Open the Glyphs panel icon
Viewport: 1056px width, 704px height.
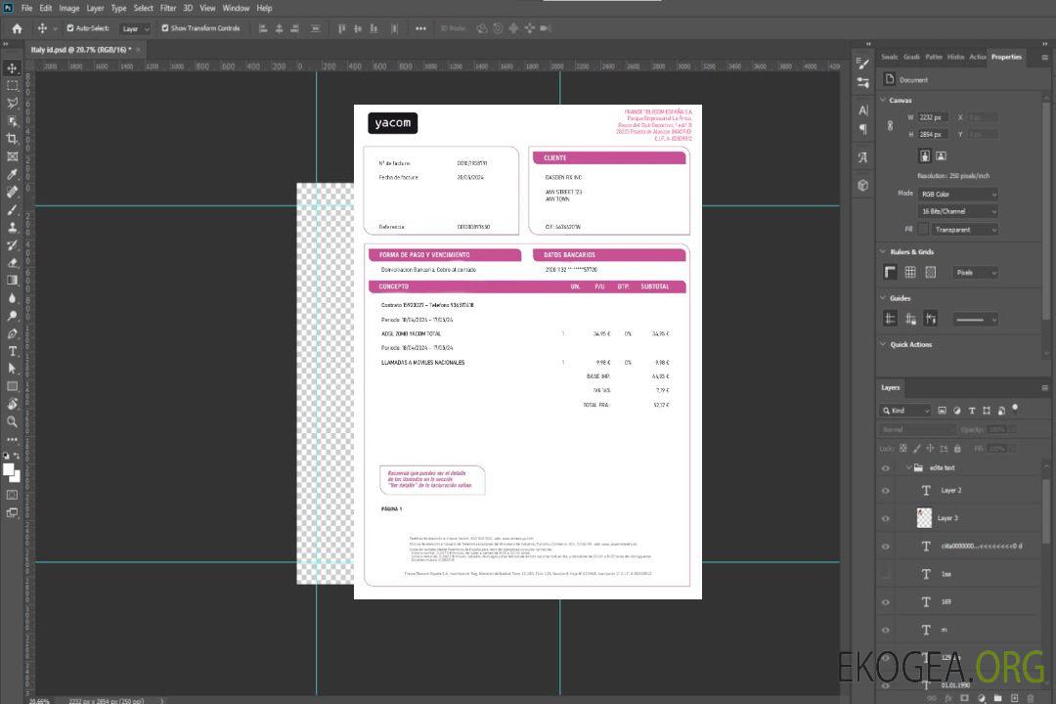tap(863, 157)
